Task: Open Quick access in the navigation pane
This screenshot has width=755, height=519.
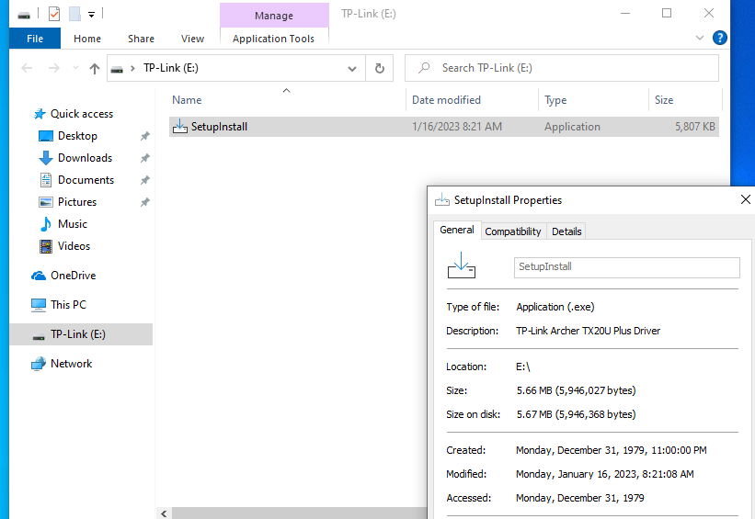Action: point(82,114)
